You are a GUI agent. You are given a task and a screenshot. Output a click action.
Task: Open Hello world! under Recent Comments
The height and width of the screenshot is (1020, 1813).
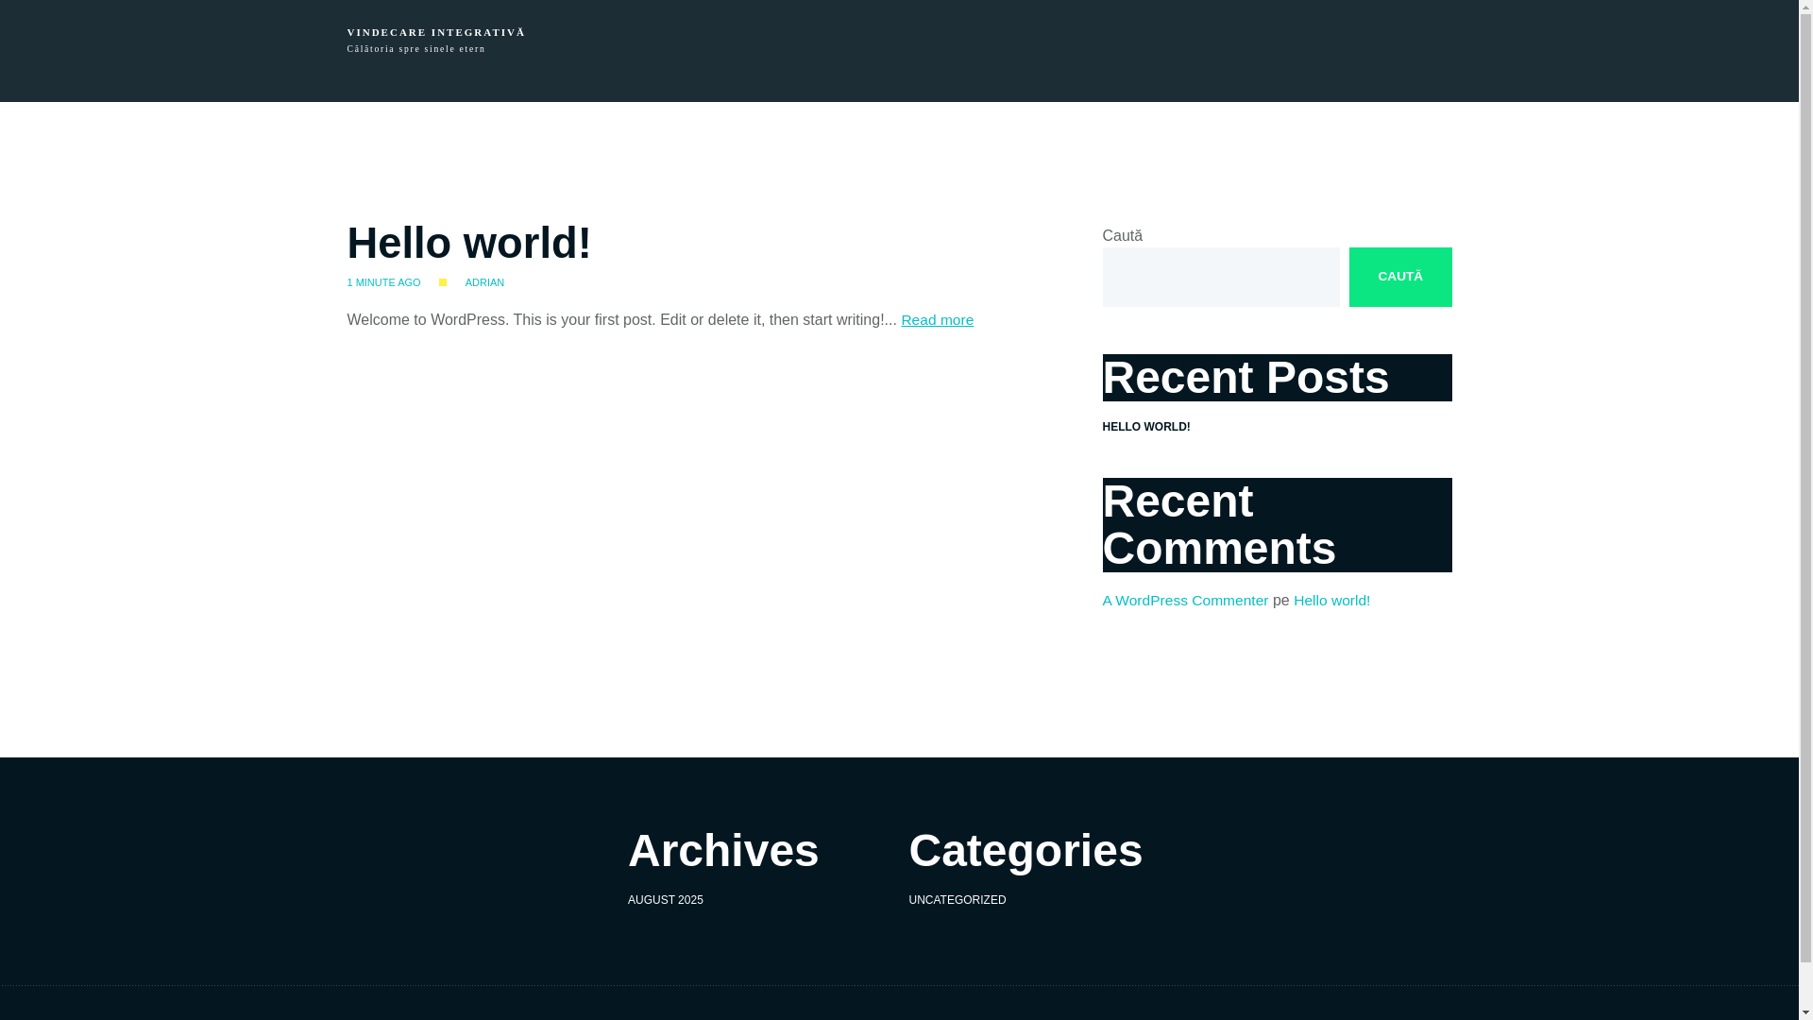tap(1331, 601)
